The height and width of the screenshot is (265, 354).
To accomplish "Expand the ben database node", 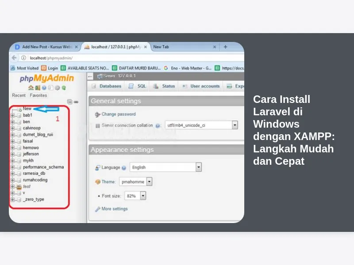I will point(13,122).
